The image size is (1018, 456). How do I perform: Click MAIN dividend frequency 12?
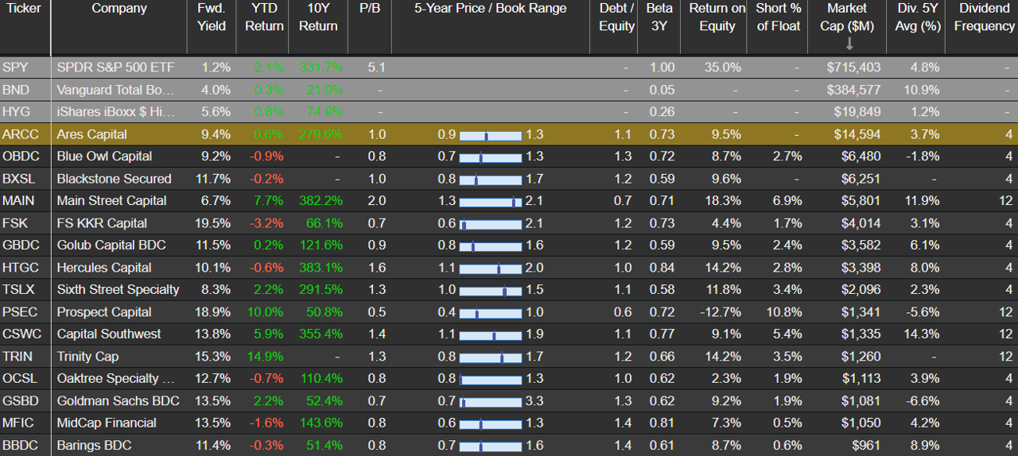coord(1005,201)
